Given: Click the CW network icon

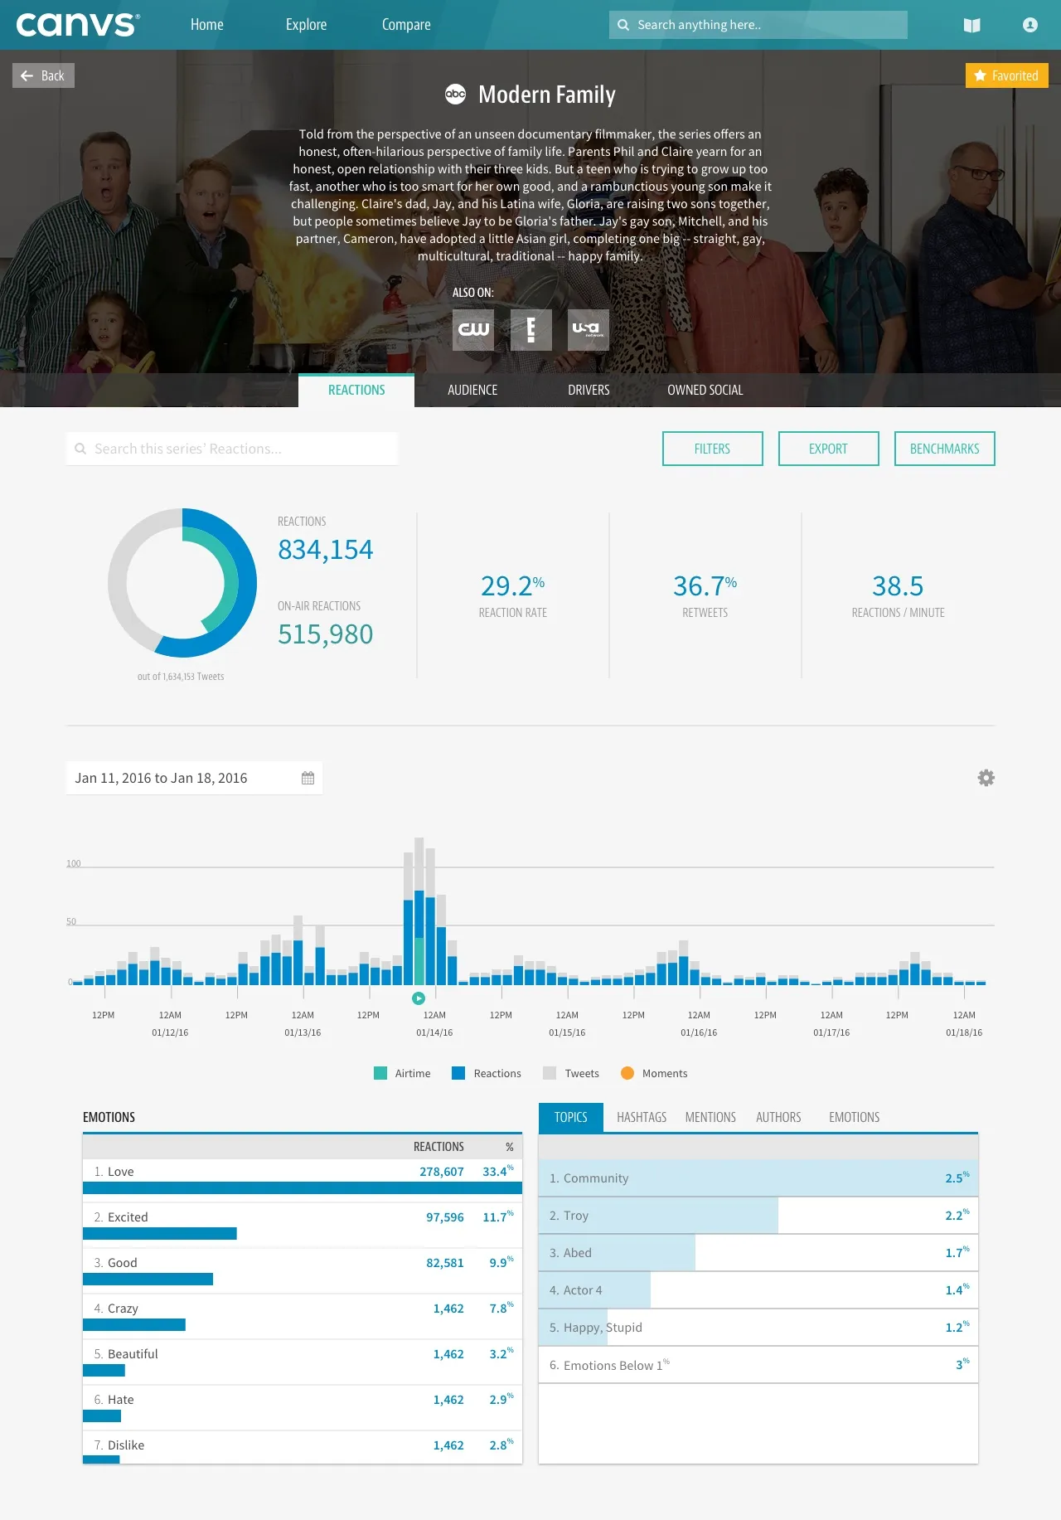Looking at the screenshot, I should click(473, 329).
